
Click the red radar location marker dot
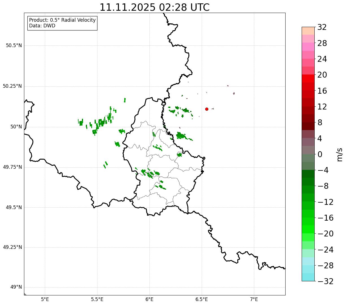pyautogui.click(x=207, y=109)
